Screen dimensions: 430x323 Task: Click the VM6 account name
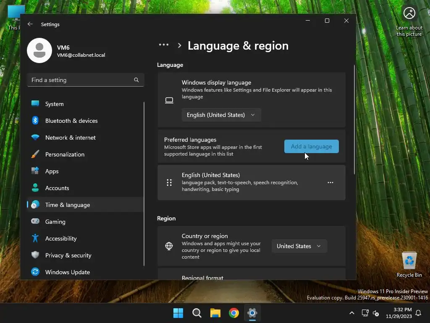tap(63, 48)
